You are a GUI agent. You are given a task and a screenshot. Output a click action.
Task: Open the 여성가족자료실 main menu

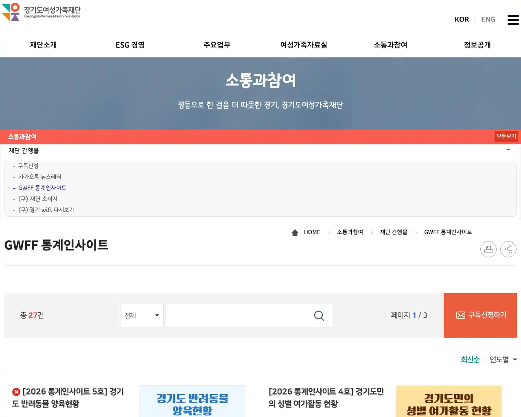click(x=304, y=45)
